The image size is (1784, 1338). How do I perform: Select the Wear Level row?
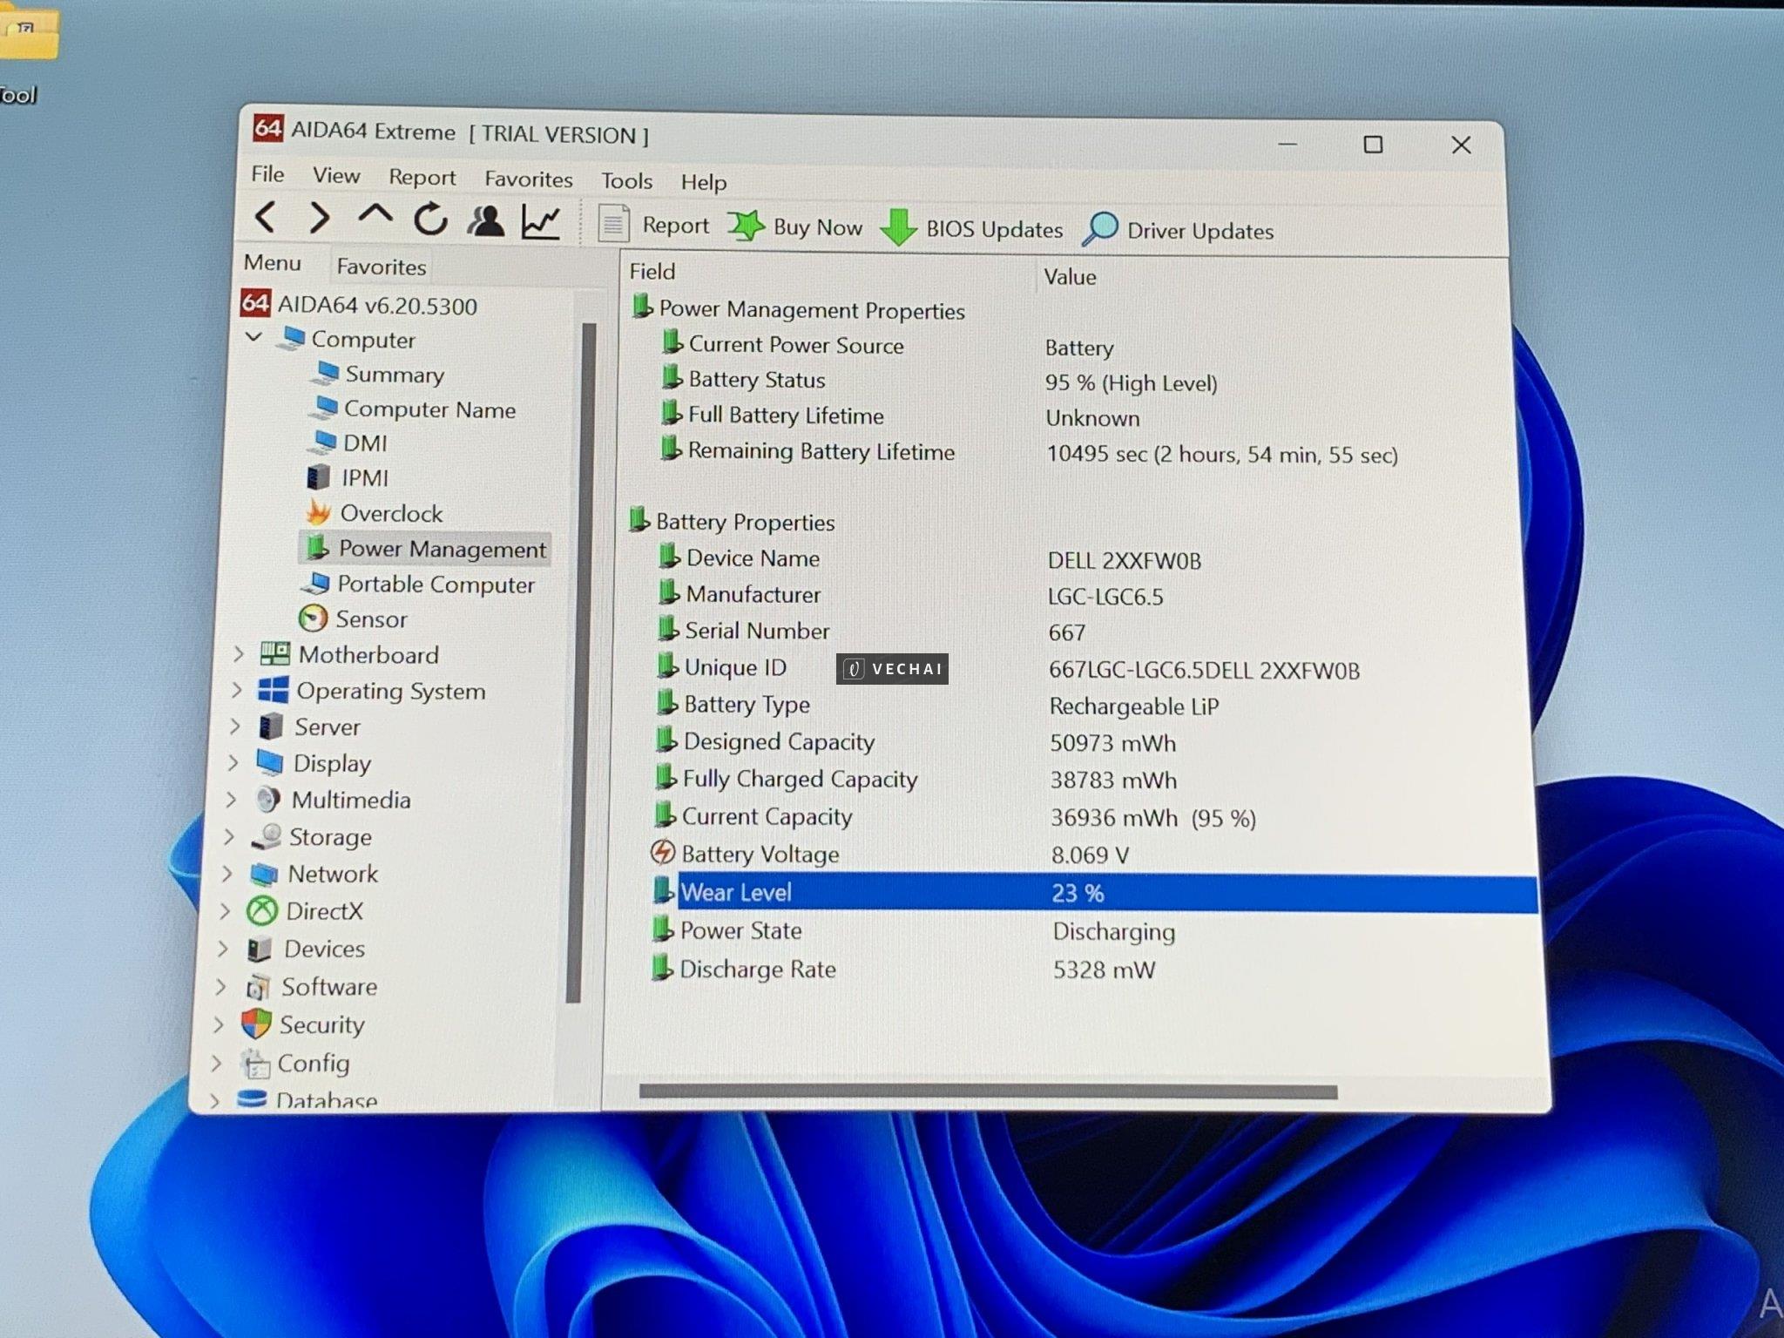1094,893
